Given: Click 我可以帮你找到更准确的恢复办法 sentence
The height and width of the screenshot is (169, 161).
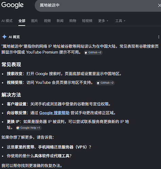Looking at the screenshot, I should coord(32,166).
